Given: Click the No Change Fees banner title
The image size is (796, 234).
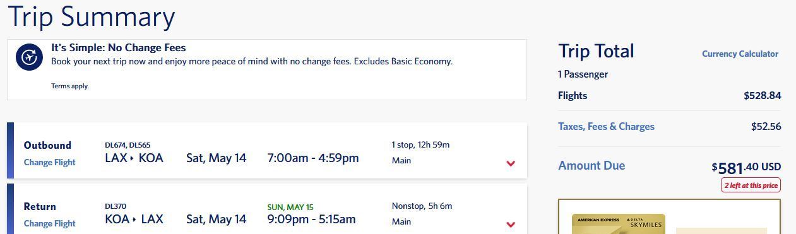Looking at the screenshot, I should click(119, 47).
